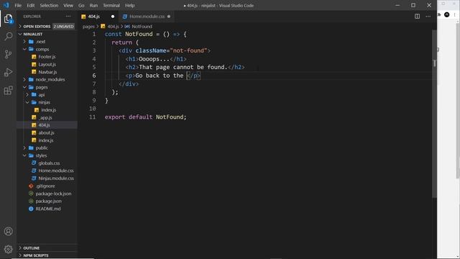This screenshot has width=460, height=259.
Task: Open .gitignore in the explorer
Action: pyautogui.click(x=47, y=186)
